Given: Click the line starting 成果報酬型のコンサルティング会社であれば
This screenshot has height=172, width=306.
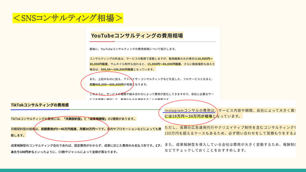Looking at the screenshot, I should pos(86,145).
